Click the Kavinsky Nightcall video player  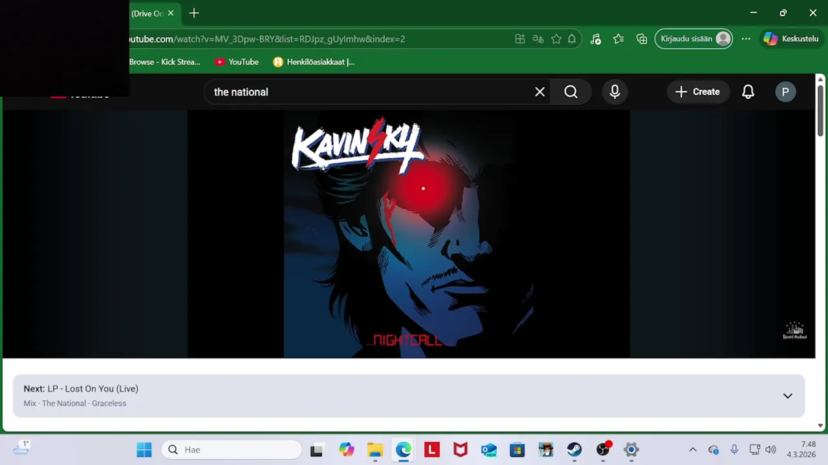pyautogui.click(x=409, y=234)
